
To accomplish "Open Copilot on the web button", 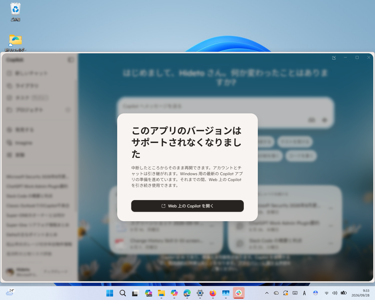I will [x=187, y=206].
